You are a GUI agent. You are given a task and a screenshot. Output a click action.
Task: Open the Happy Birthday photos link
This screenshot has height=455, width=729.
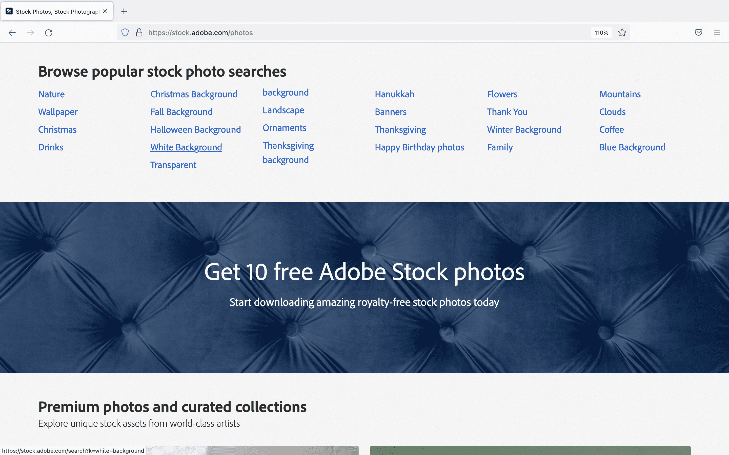coord(419,147)
